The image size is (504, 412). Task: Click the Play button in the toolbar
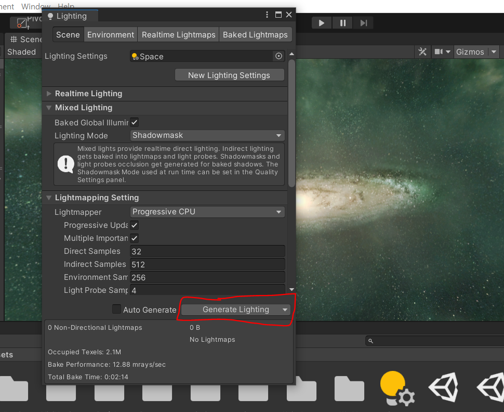[x=322, y=23]
